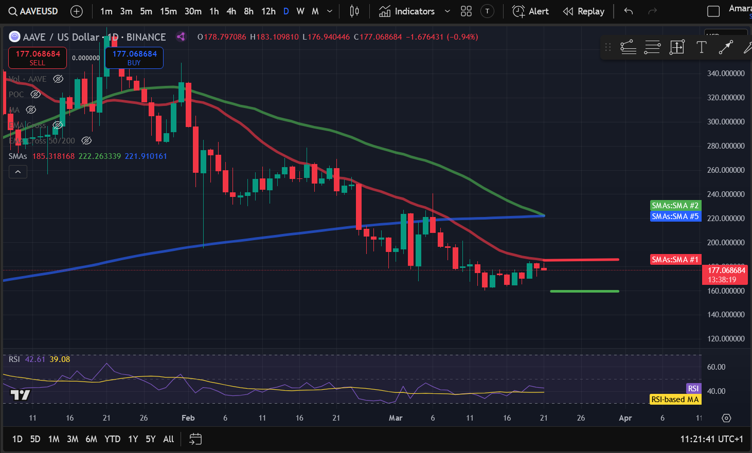Select the daily D timeframe

point(286,11)
